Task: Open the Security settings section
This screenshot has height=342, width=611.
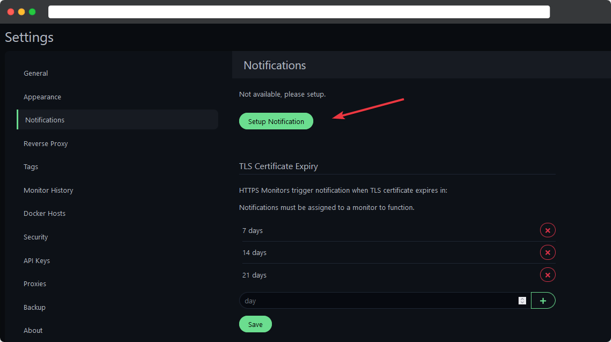Action: tap(35, 237)
